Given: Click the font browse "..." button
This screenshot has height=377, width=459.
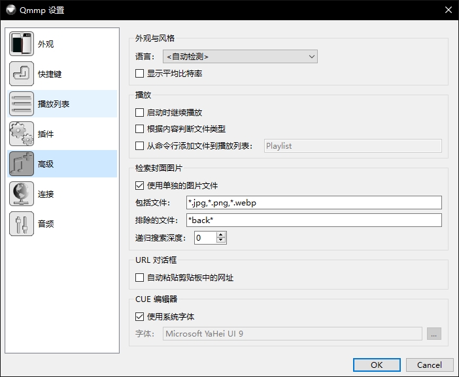Looking at the screenshot, I should [433, 333].
